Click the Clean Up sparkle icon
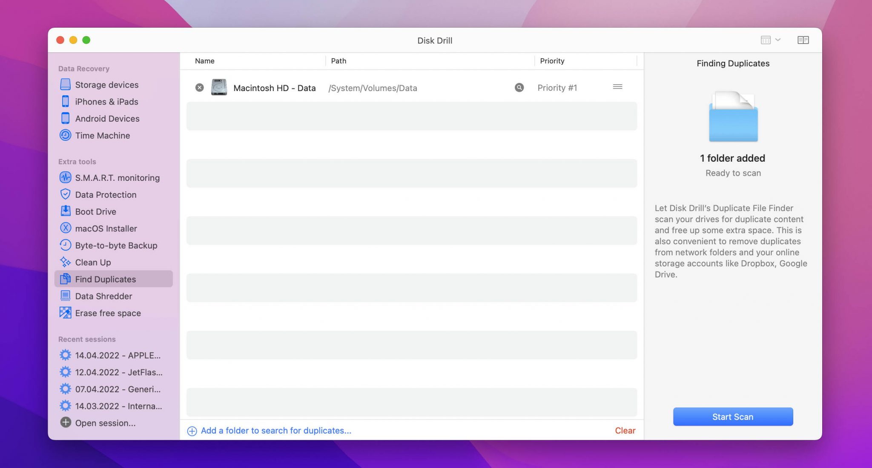The width and height of the screenshot is (872, 468). click(65, 262)
